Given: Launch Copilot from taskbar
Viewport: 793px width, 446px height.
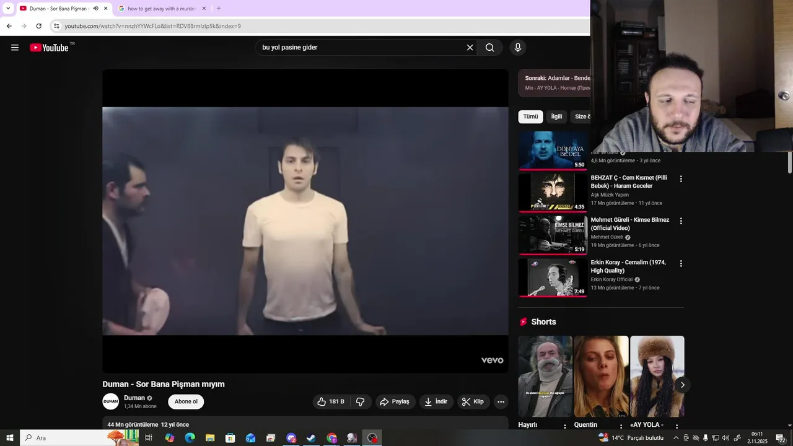Looking at the screenshot, I should point(170,438).
